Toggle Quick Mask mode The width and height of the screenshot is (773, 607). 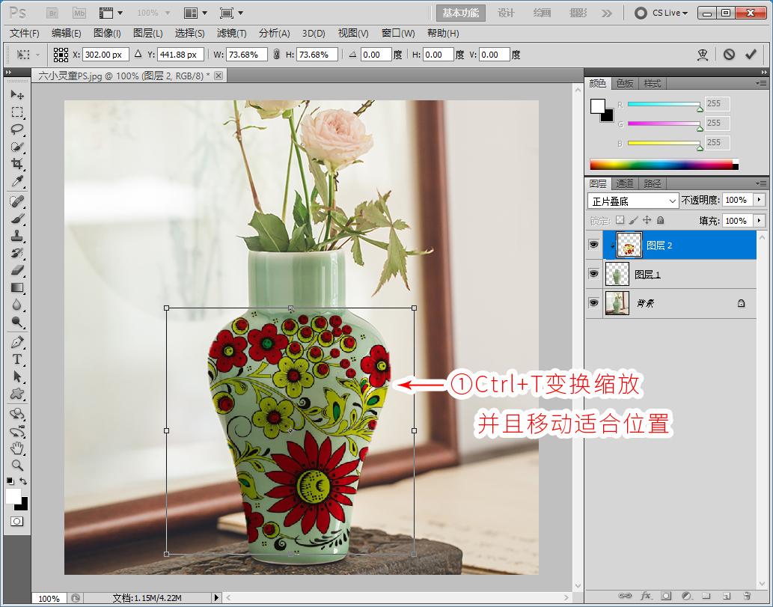point(16,521)
